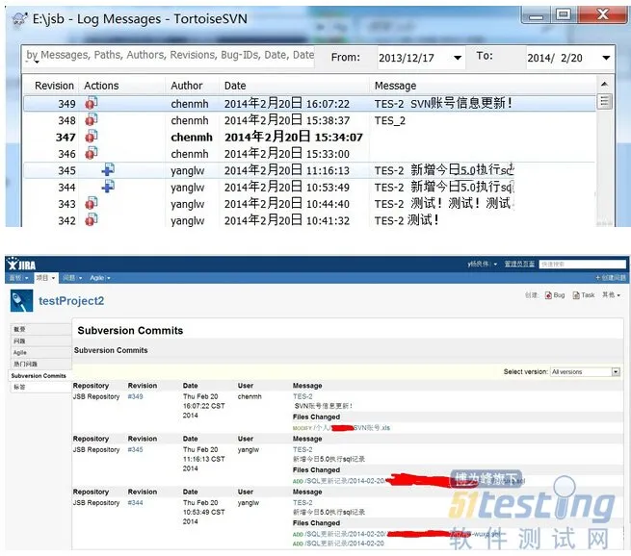Click the modified-action icon for revision 343
The image size is (631, 556).
(x=92, y=203)
